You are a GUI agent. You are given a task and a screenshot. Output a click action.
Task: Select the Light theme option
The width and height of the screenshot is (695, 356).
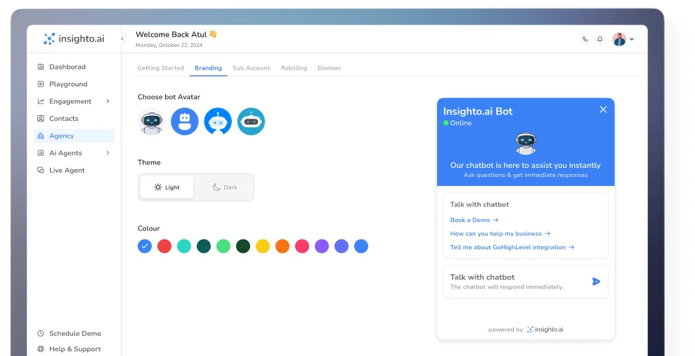point(167,187)
